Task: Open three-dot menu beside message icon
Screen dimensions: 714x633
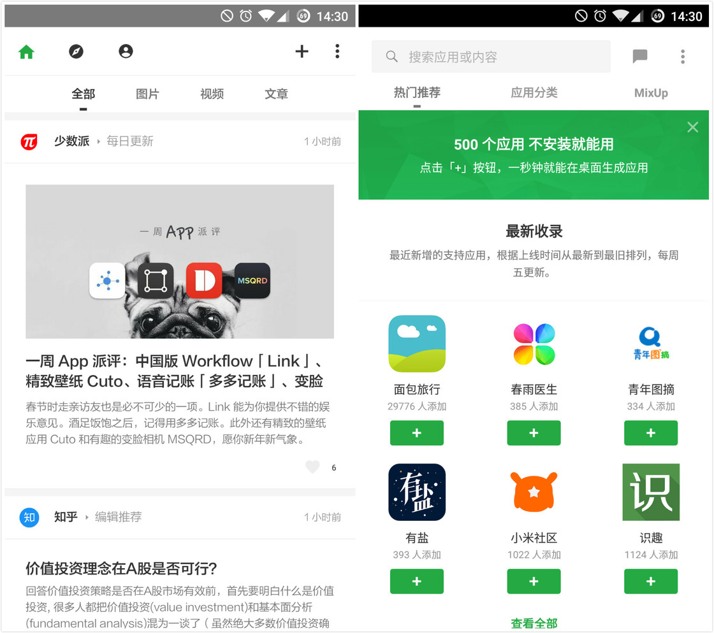Action: 682,57
